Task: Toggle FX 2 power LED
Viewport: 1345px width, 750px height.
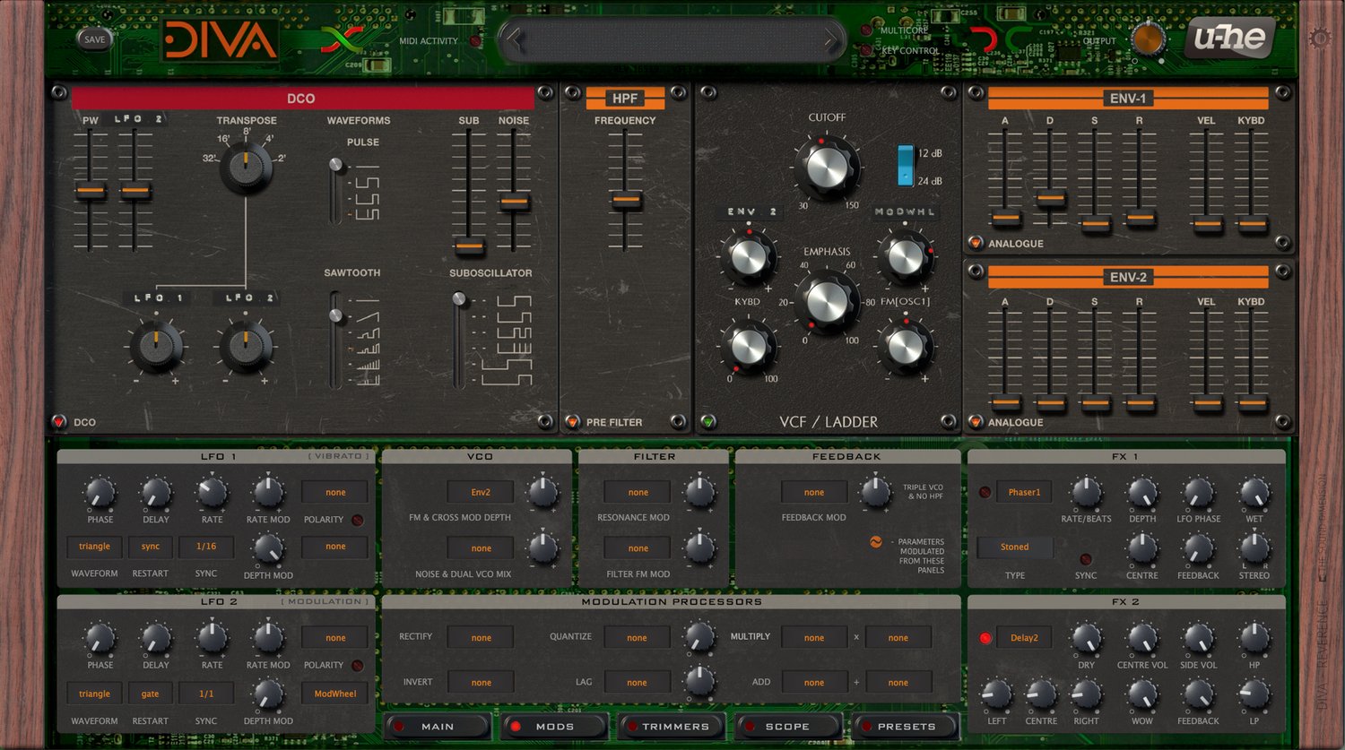Action: click(985, 638)
